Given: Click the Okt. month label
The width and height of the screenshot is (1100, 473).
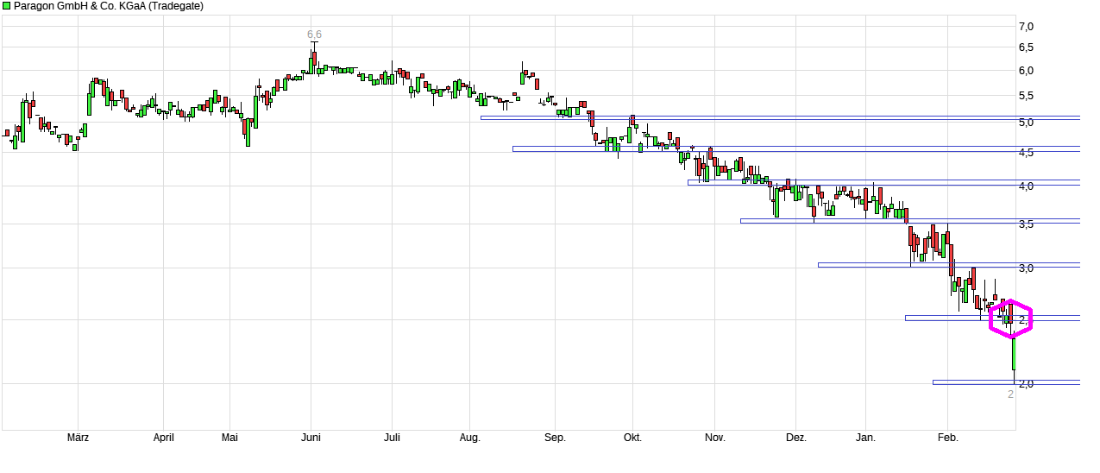Looking at the screenshot, I should tap(632, 438).
